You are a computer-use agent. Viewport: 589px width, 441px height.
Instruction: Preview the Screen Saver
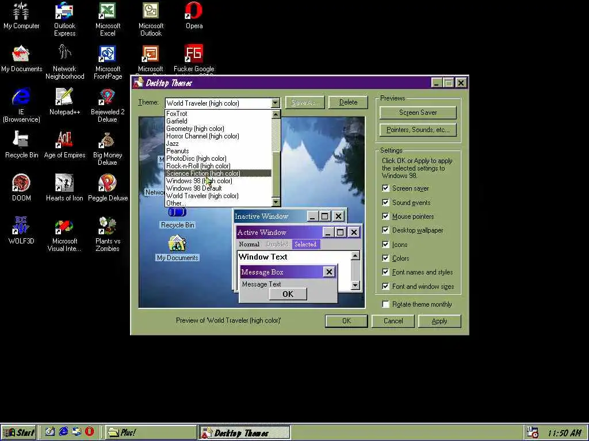[x=418, y=113]
